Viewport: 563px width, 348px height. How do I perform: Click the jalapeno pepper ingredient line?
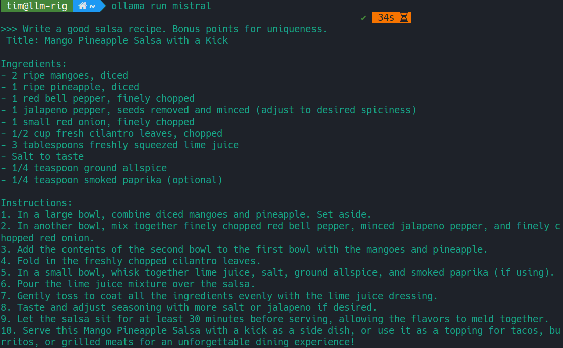[209, 110]
